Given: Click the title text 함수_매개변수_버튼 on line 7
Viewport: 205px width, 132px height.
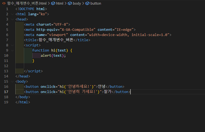Looking at the screenshot, I should [x=56, y=40].
